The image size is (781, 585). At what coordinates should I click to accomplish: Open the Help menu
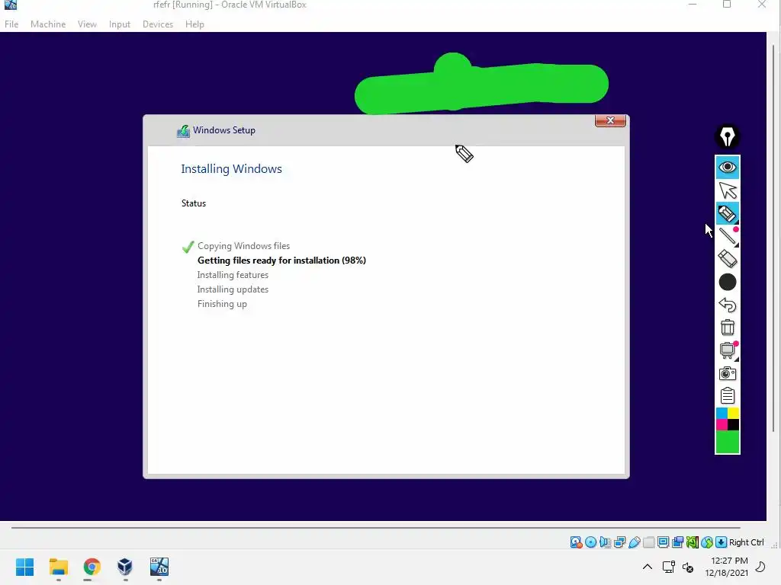click(x=194, y=24)
